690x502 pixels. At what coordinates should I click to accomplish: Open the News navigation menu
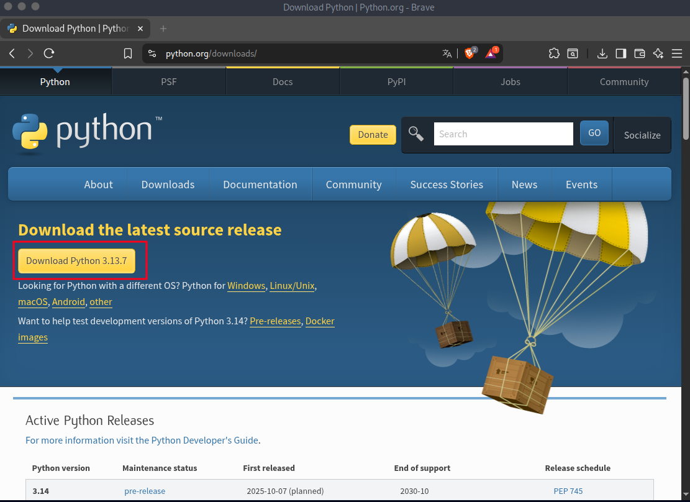pos(525,185)
